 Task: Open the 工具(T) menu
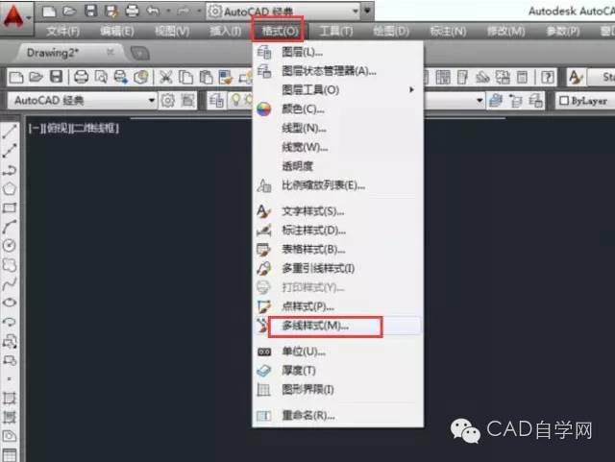pos(336,31)
